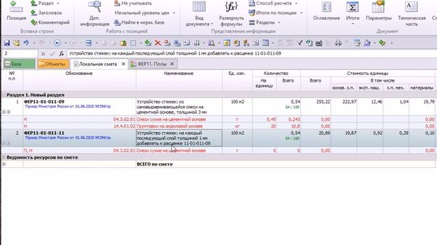Viewport: 437px width, 245px height.
Task: Confirm the edit with the formula bar checkmark
Action: pos(52,53)
